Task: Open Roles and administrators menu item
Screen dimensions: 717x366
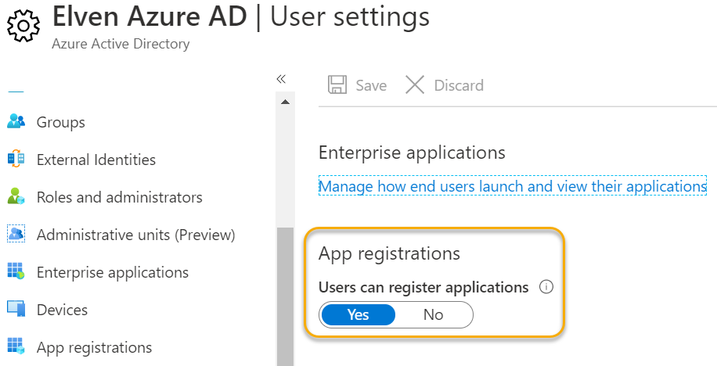Action: coord(119,197)
